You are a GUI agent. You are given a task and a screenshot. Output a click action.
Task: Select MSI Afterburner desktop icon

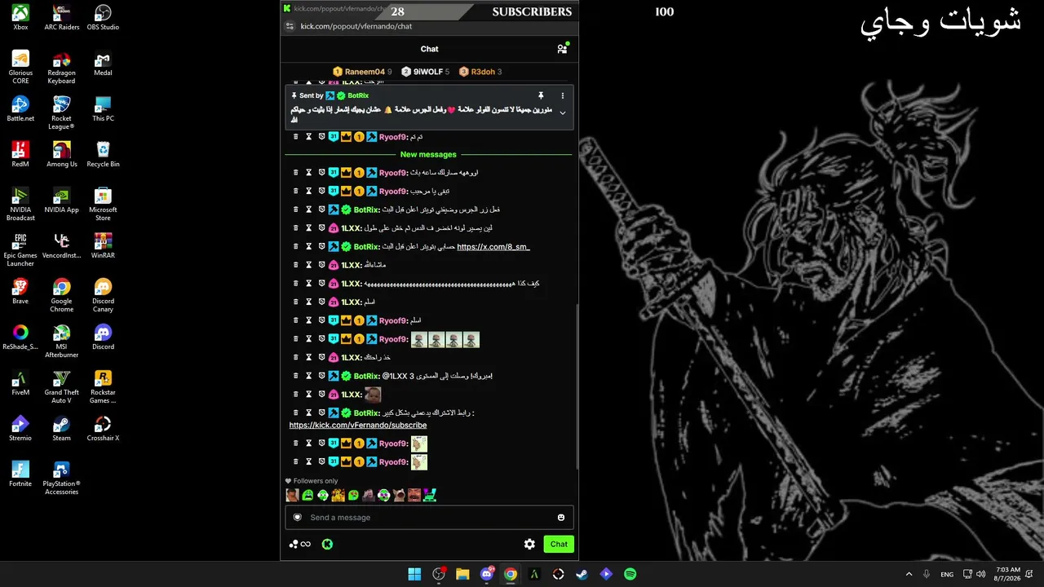point(62,341)
